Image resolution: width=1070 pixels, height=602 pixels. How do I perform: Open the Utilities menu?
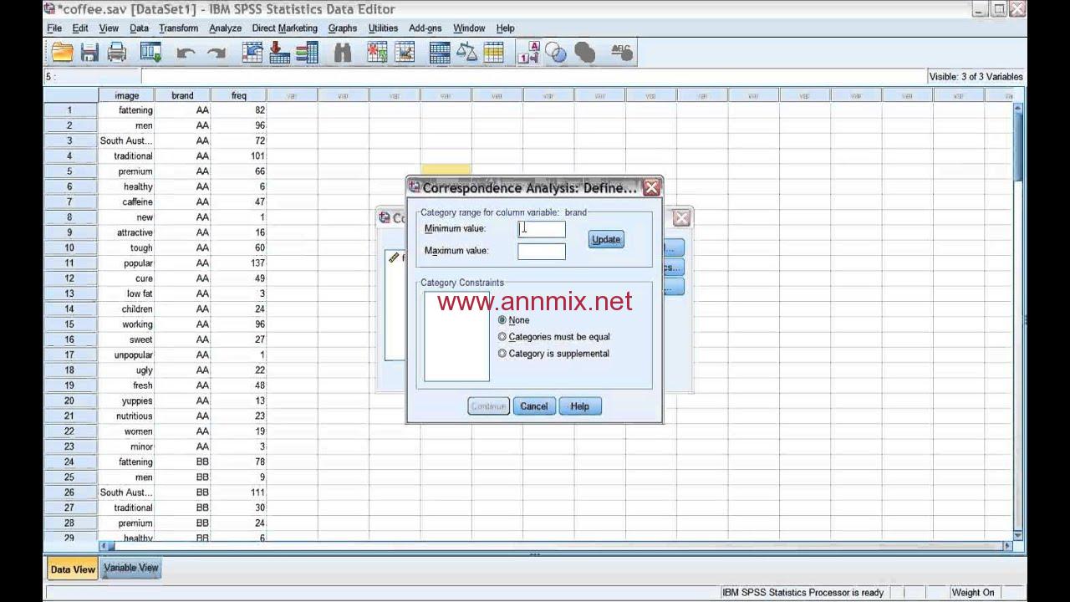[383, 28]
